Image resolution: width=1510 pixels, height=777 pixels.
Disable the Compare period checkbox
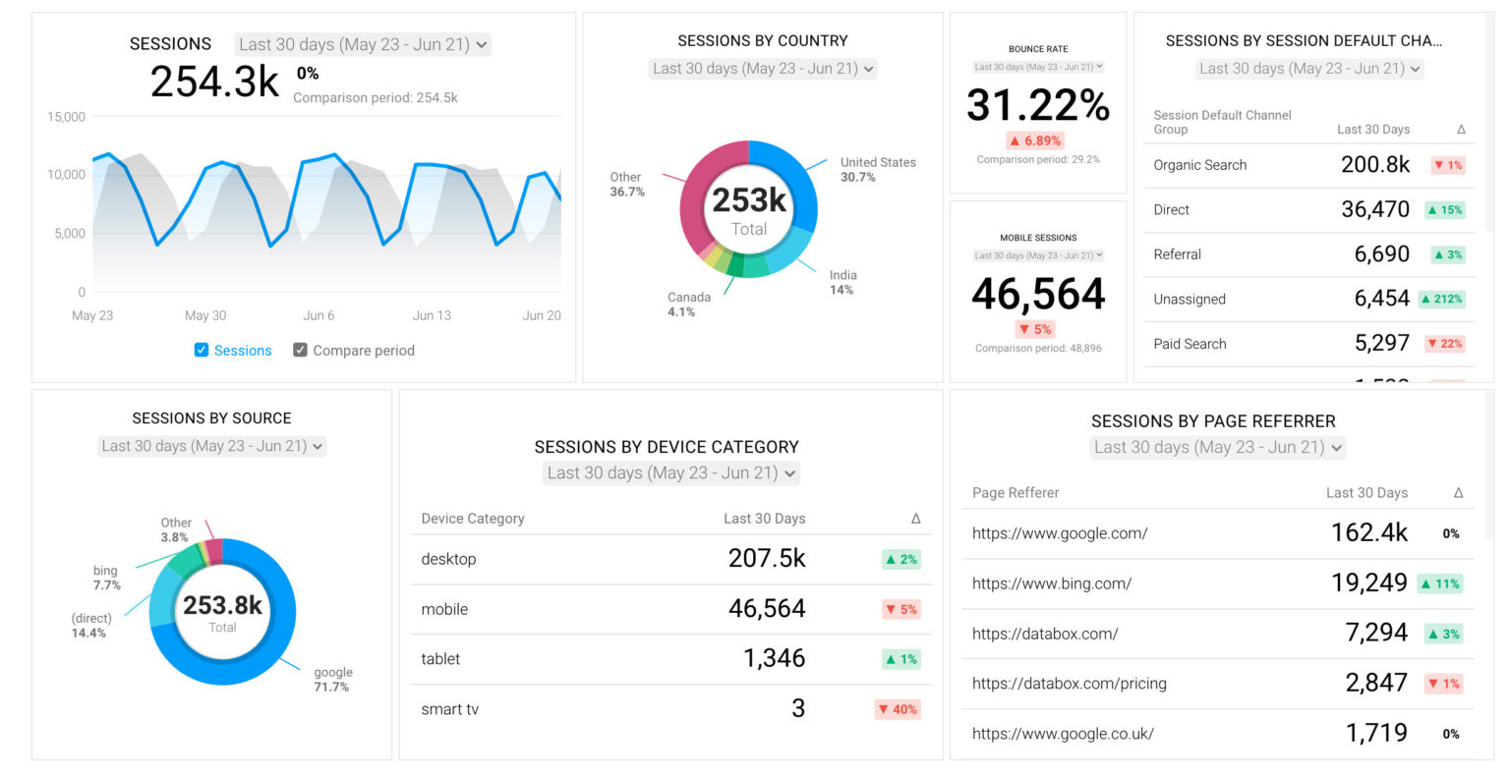pos(300,350)
